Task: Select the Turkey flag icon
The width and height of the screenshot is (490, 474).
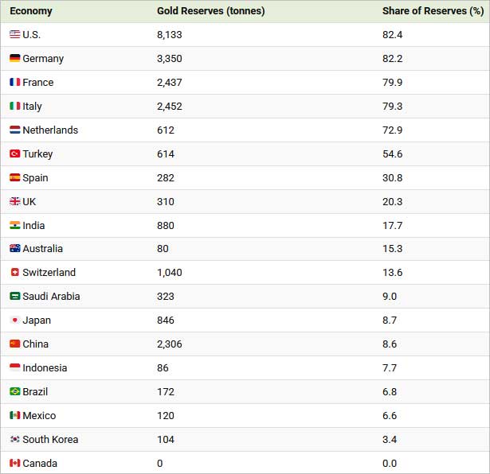Action: click(x=14, y=153)
